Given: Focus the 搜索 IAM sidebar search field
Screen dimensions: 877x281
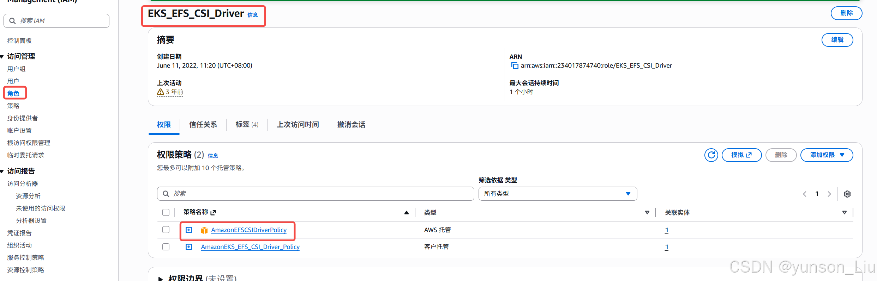Looking at the screenshot, I should tap(56, 21).
